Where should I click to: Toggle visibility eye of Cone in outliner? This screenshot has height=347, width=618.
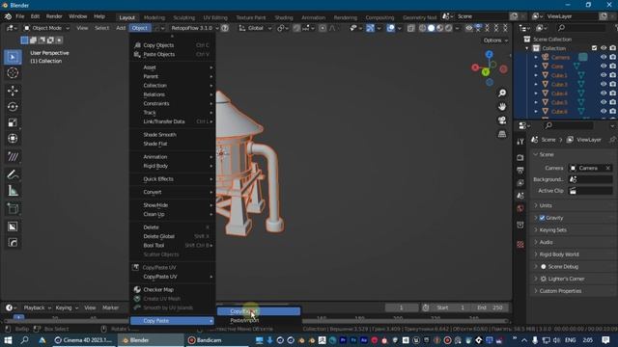604,67
